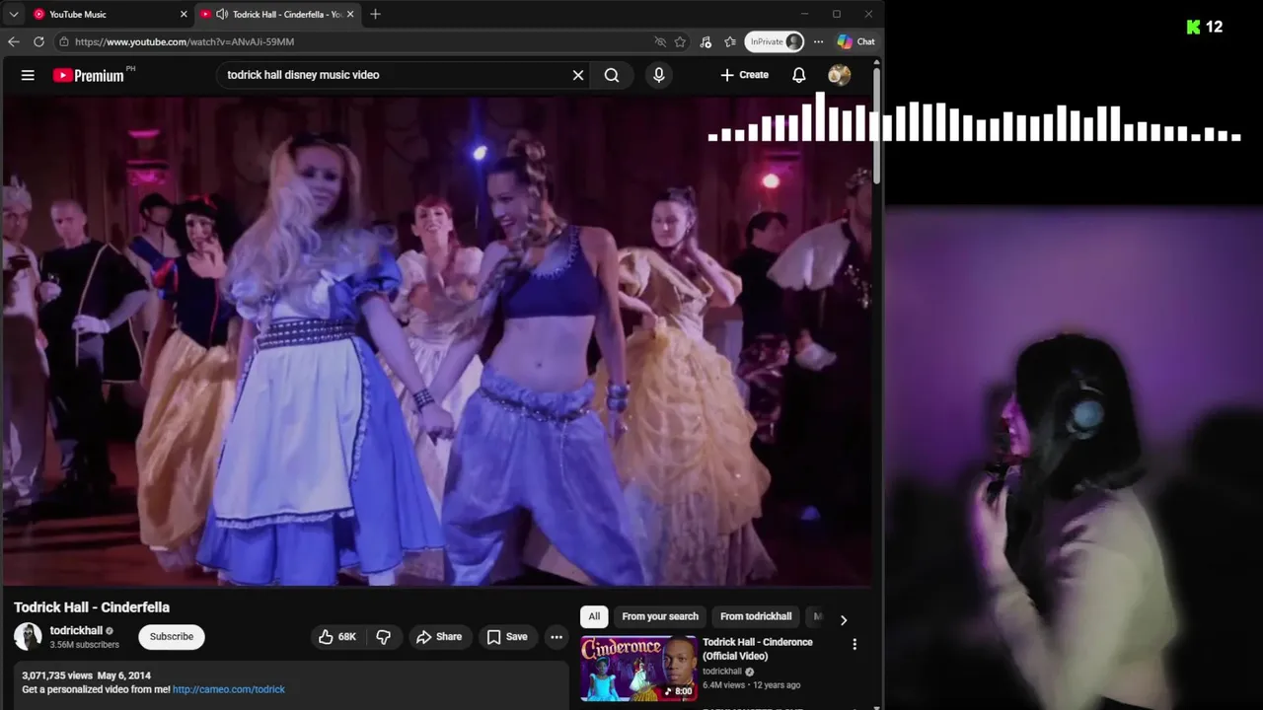The width and height of the screenshot is (1263, 710).
Task: Mute tab using the speaker icon
Action: pos(222,14)
